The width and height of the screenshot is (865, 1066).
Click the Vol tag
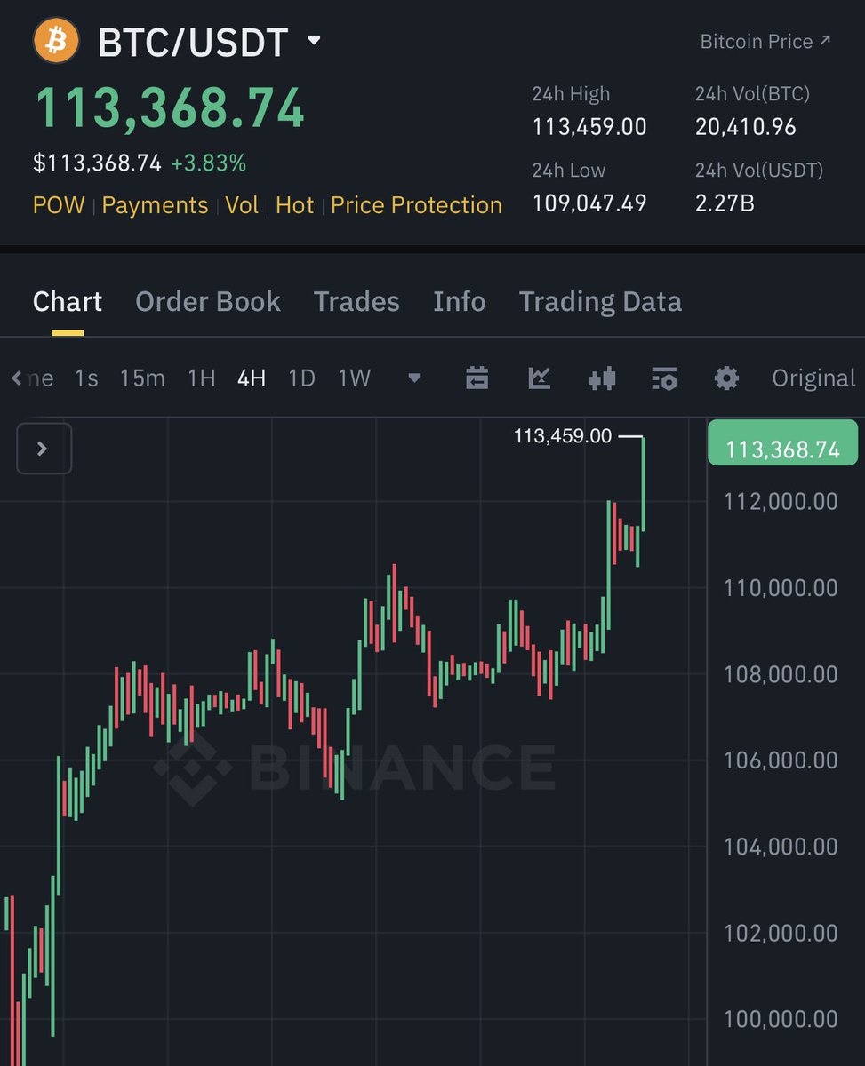(242, 205)
